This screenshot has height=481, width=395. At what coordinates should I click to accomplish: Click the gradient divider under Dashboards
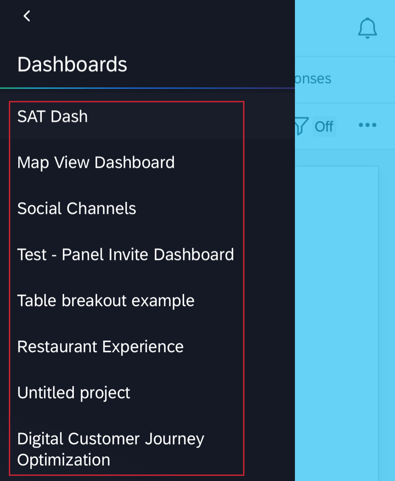click(147, 88)
